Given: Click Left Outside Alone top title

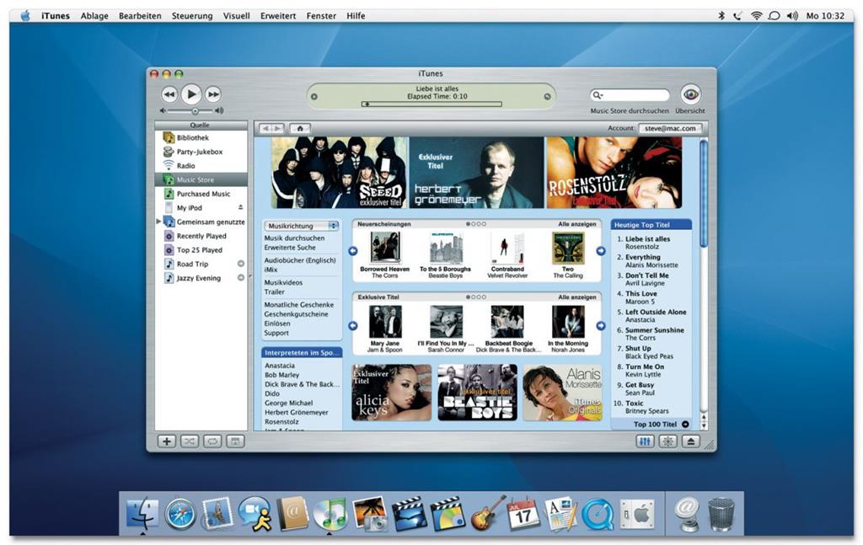Looking at the screenshot, I should (656, 312).
